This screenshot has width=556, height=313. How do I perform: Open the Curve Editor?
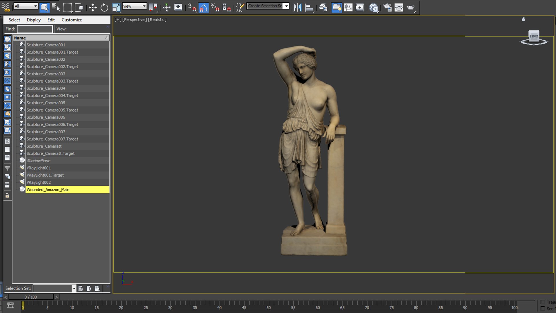point(348,8)
